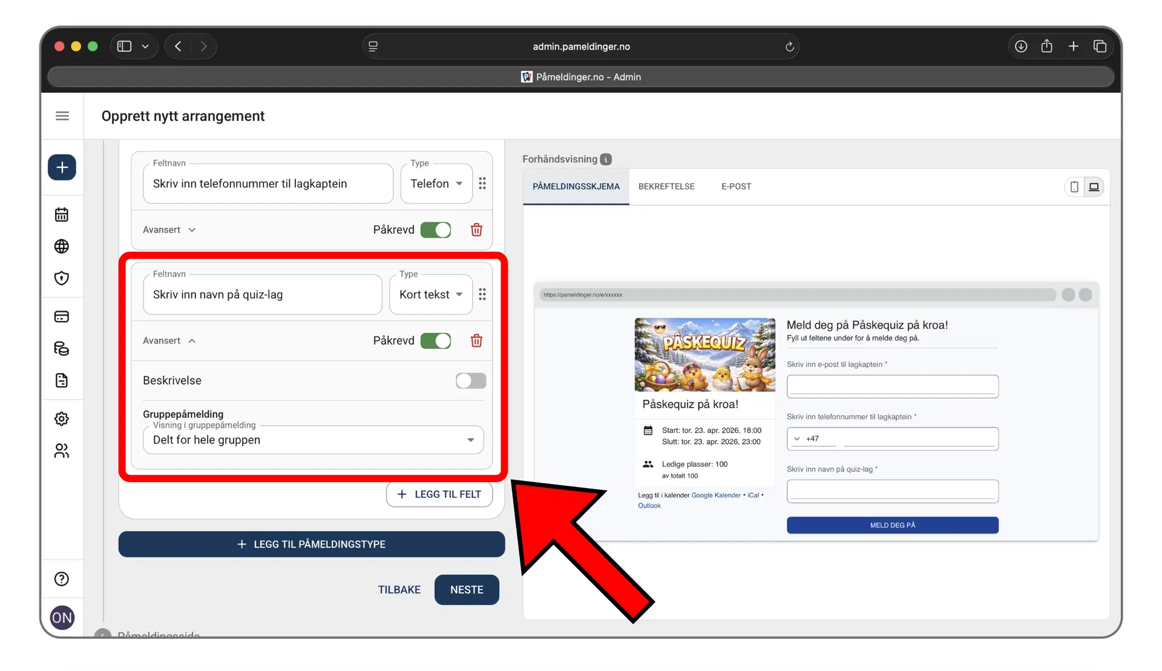Open the globe icon in sidebar
The height and width of the screenshot is (671, 1162).
62,246
